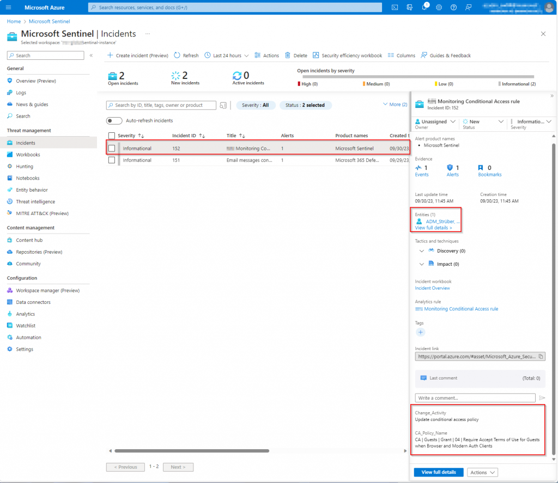Screen dimensions: 558x483
Task: Copy the incident link with copy icon
Action: click(541, 357)
